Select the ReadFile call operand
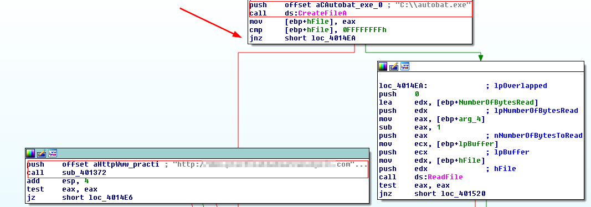591x207 pixels. tap(445, 177)
